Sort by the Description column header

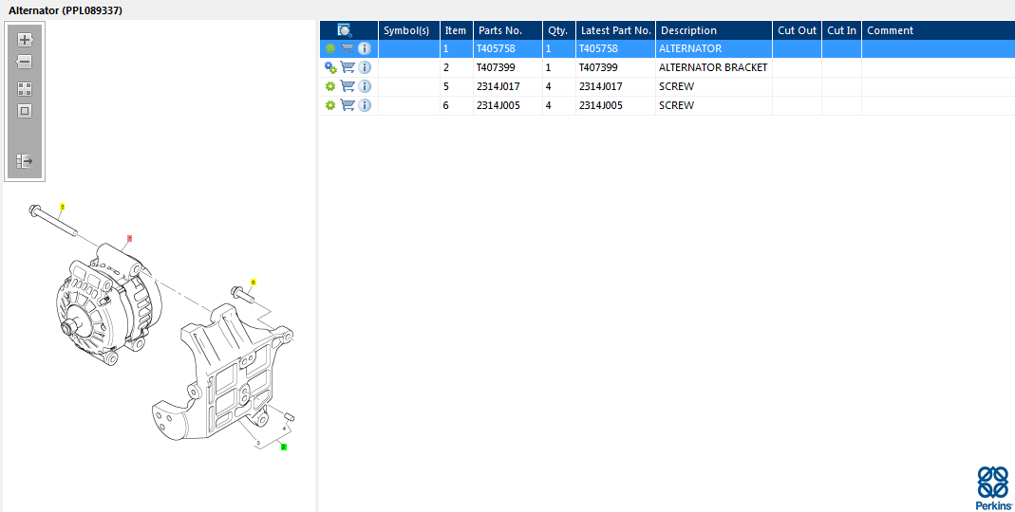click(714, 30)
